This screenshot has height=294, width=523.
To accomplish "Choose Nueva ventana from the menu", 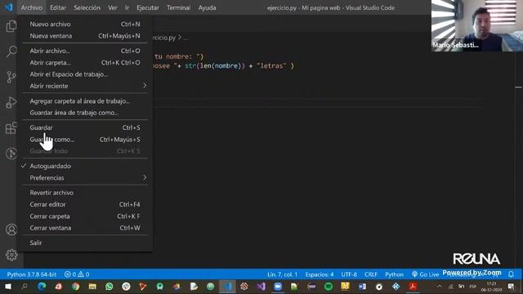I will click(85, 36).
